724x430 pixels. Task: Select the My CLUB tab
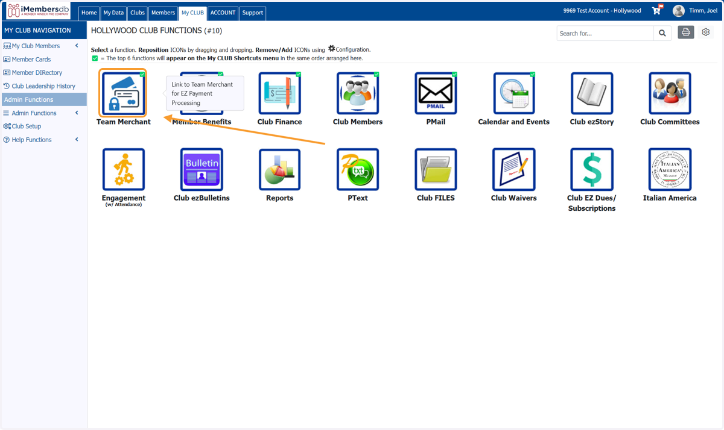click(193, 13)
